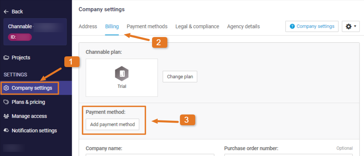Open the Agency details tab

pos(243,26)
